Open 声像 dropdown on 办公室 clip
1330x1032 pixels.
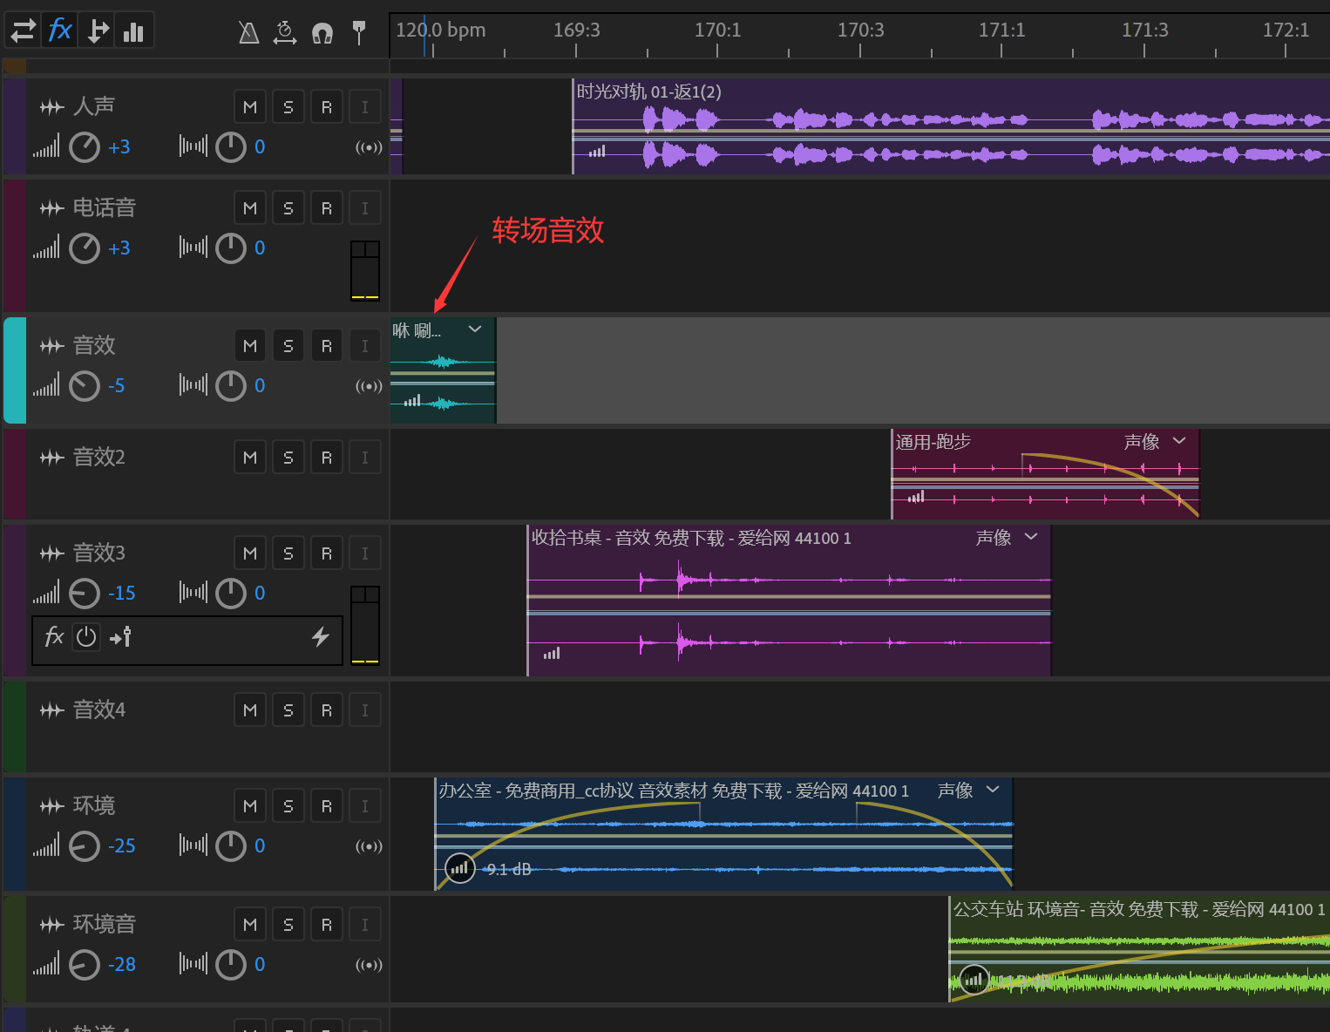pos(993,790)
